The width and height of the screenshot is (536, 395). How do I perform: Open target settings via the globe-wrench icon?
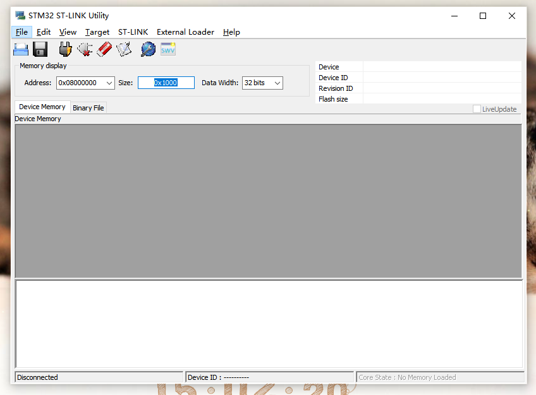(x=148, y=49)
